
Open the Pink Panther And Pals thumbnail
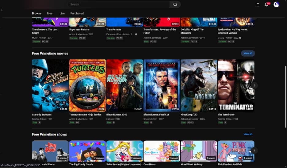(x=236, y=151)
